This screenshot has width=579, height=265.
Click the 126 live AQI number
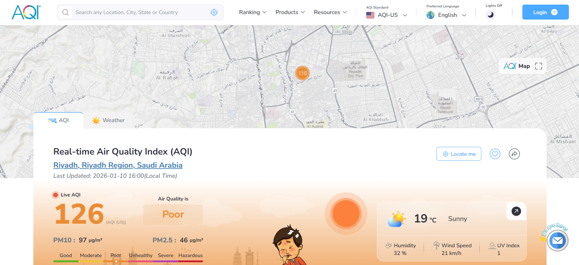point(79,214)
